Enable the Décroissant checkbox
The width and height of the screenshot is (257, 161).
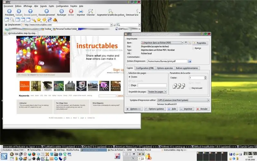[190, 88]
